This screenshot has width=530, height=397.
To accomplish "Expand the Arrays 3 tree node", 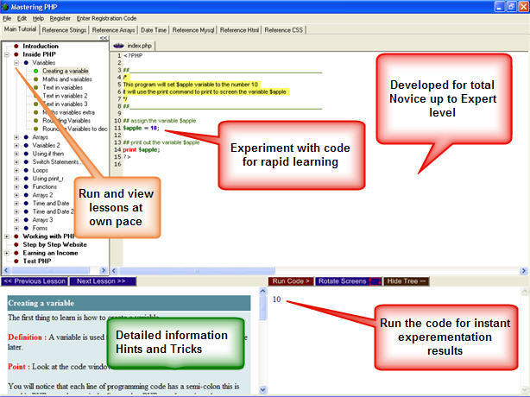I will (16, 220).
